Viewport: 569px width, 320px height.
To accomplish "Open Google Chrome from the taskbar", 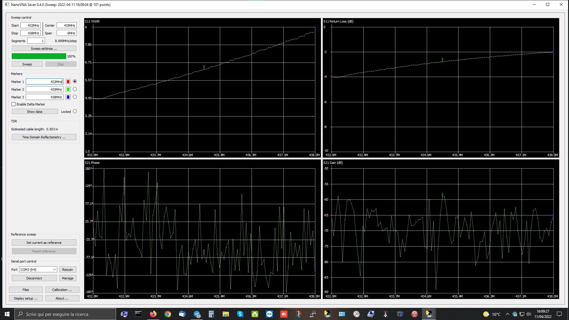I will pyautogui.click(x=168, y=314).
